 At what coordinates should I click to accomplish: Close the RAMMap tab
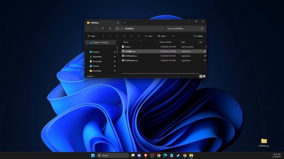coord(118,23)
